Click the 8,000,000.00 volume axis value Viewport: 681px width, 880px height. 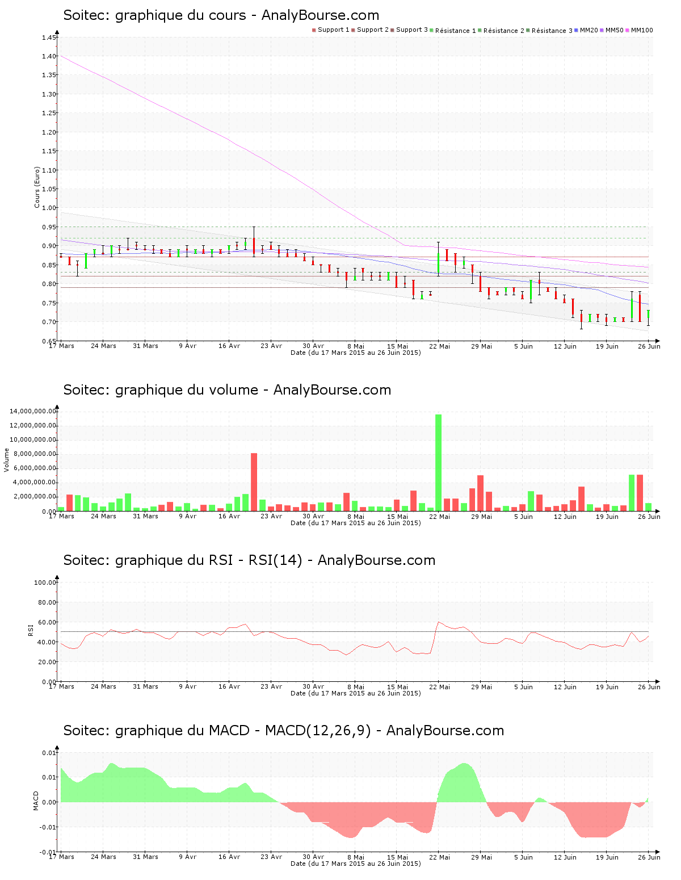click(x=35, y=454)
